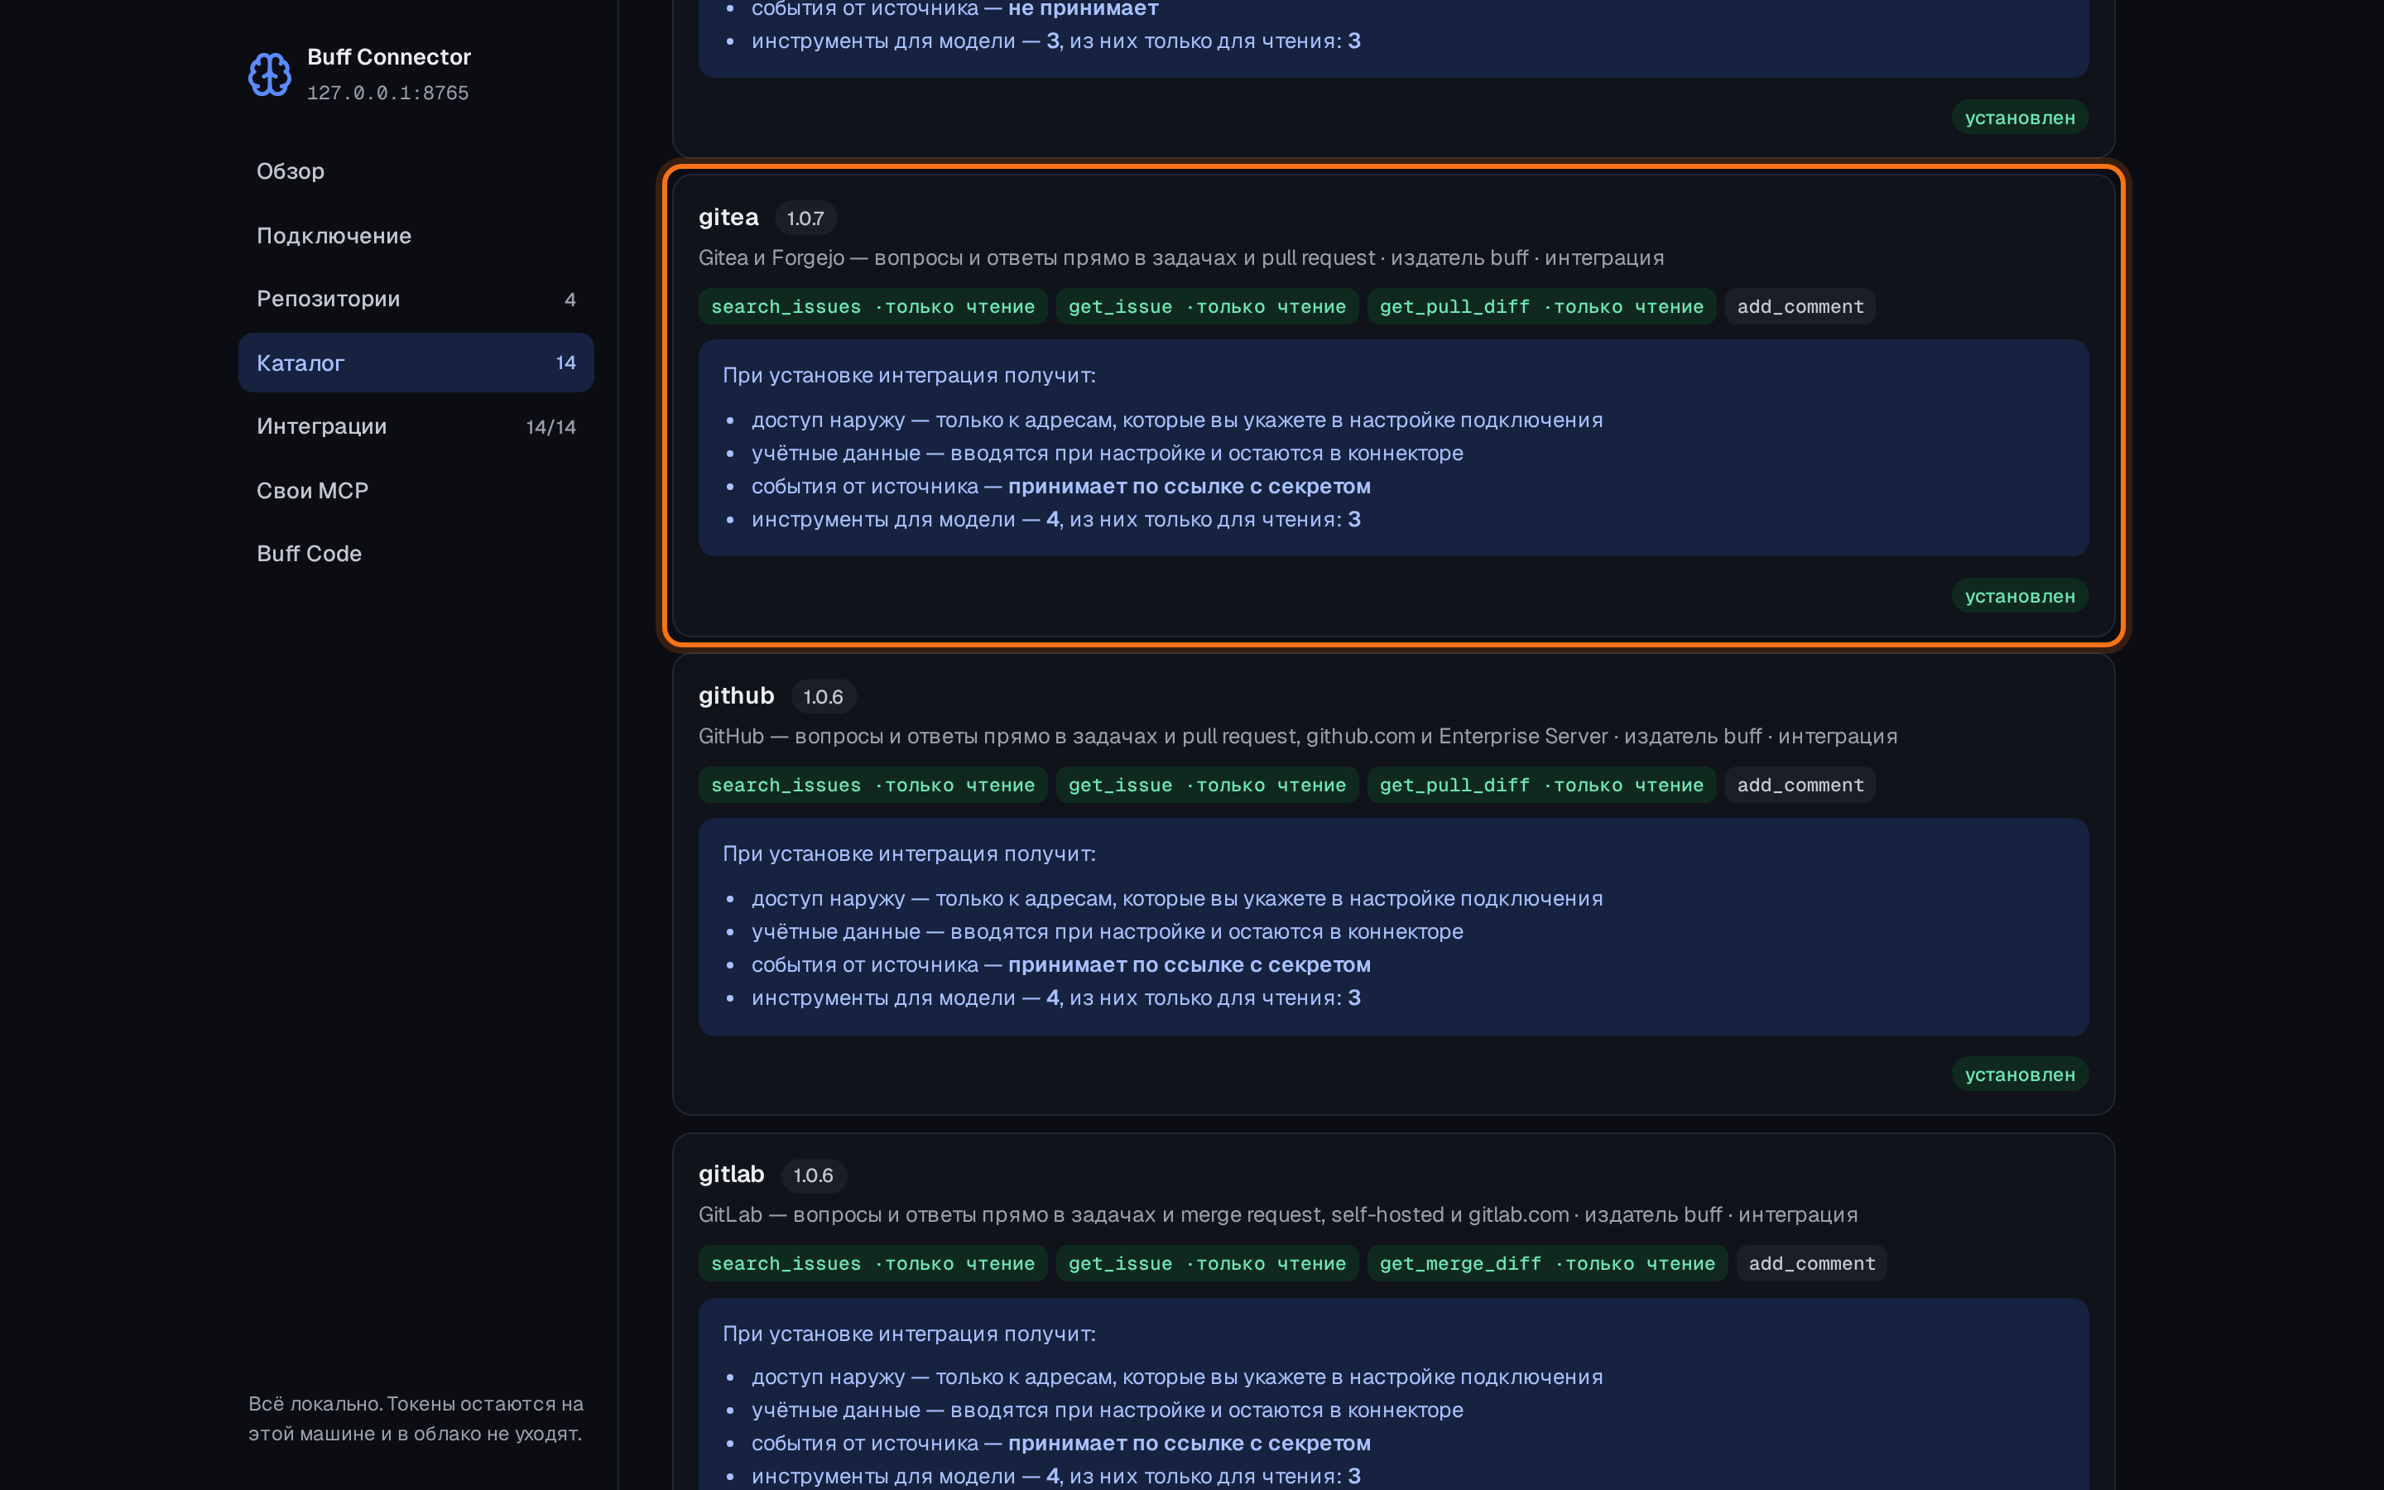Click gitea search_issues tool tag
Image resolution: width=2384 pixels, height=1490 pixels.
[x=872, y=306]
